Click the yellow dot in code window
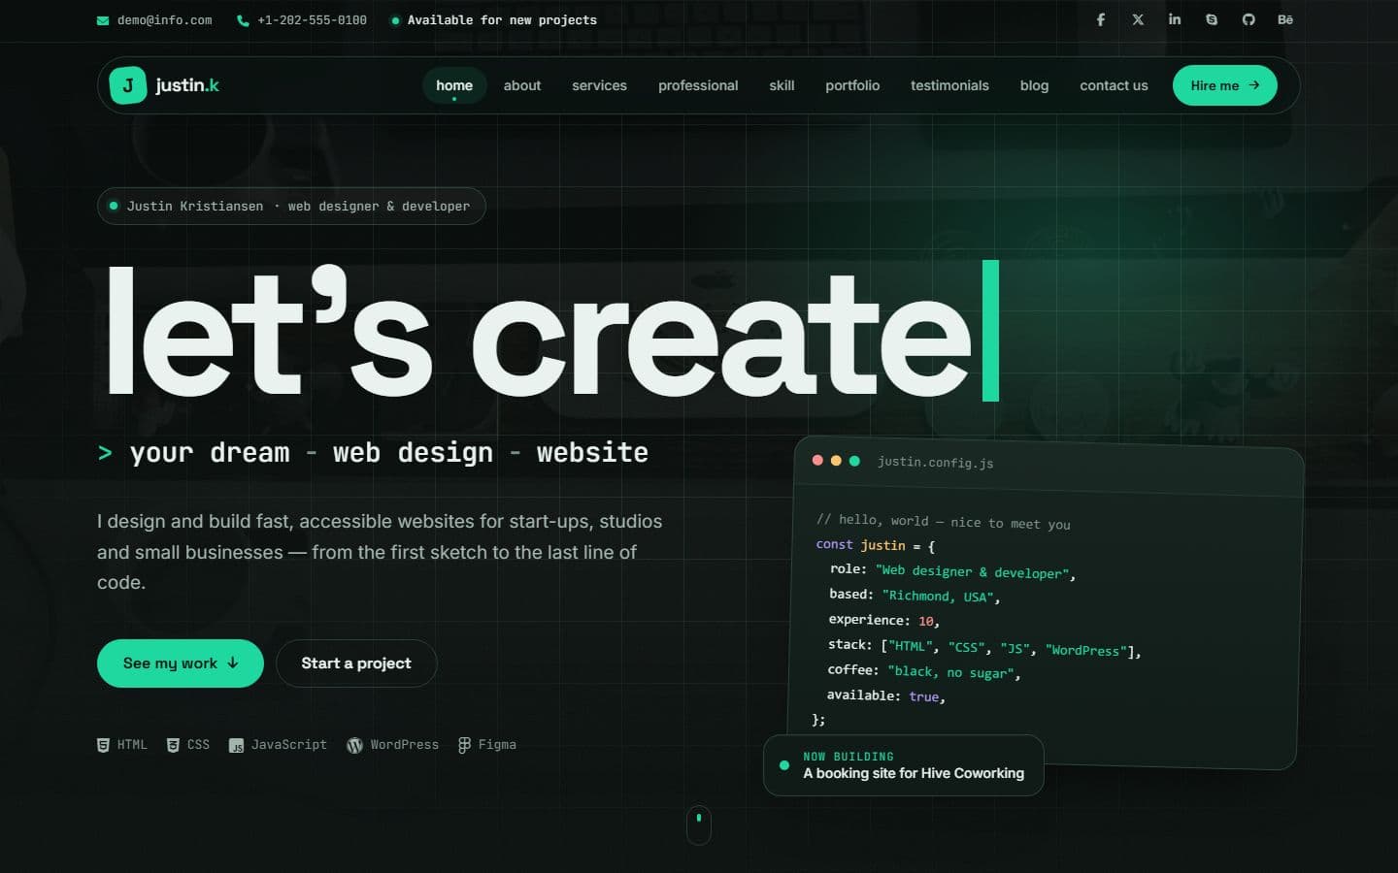 click(836, 461)
